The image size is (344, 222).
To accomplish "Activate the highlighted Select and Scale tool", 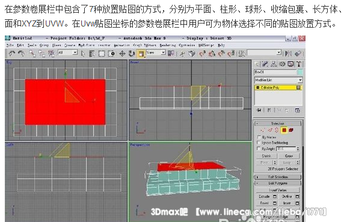I will point(141,54).
